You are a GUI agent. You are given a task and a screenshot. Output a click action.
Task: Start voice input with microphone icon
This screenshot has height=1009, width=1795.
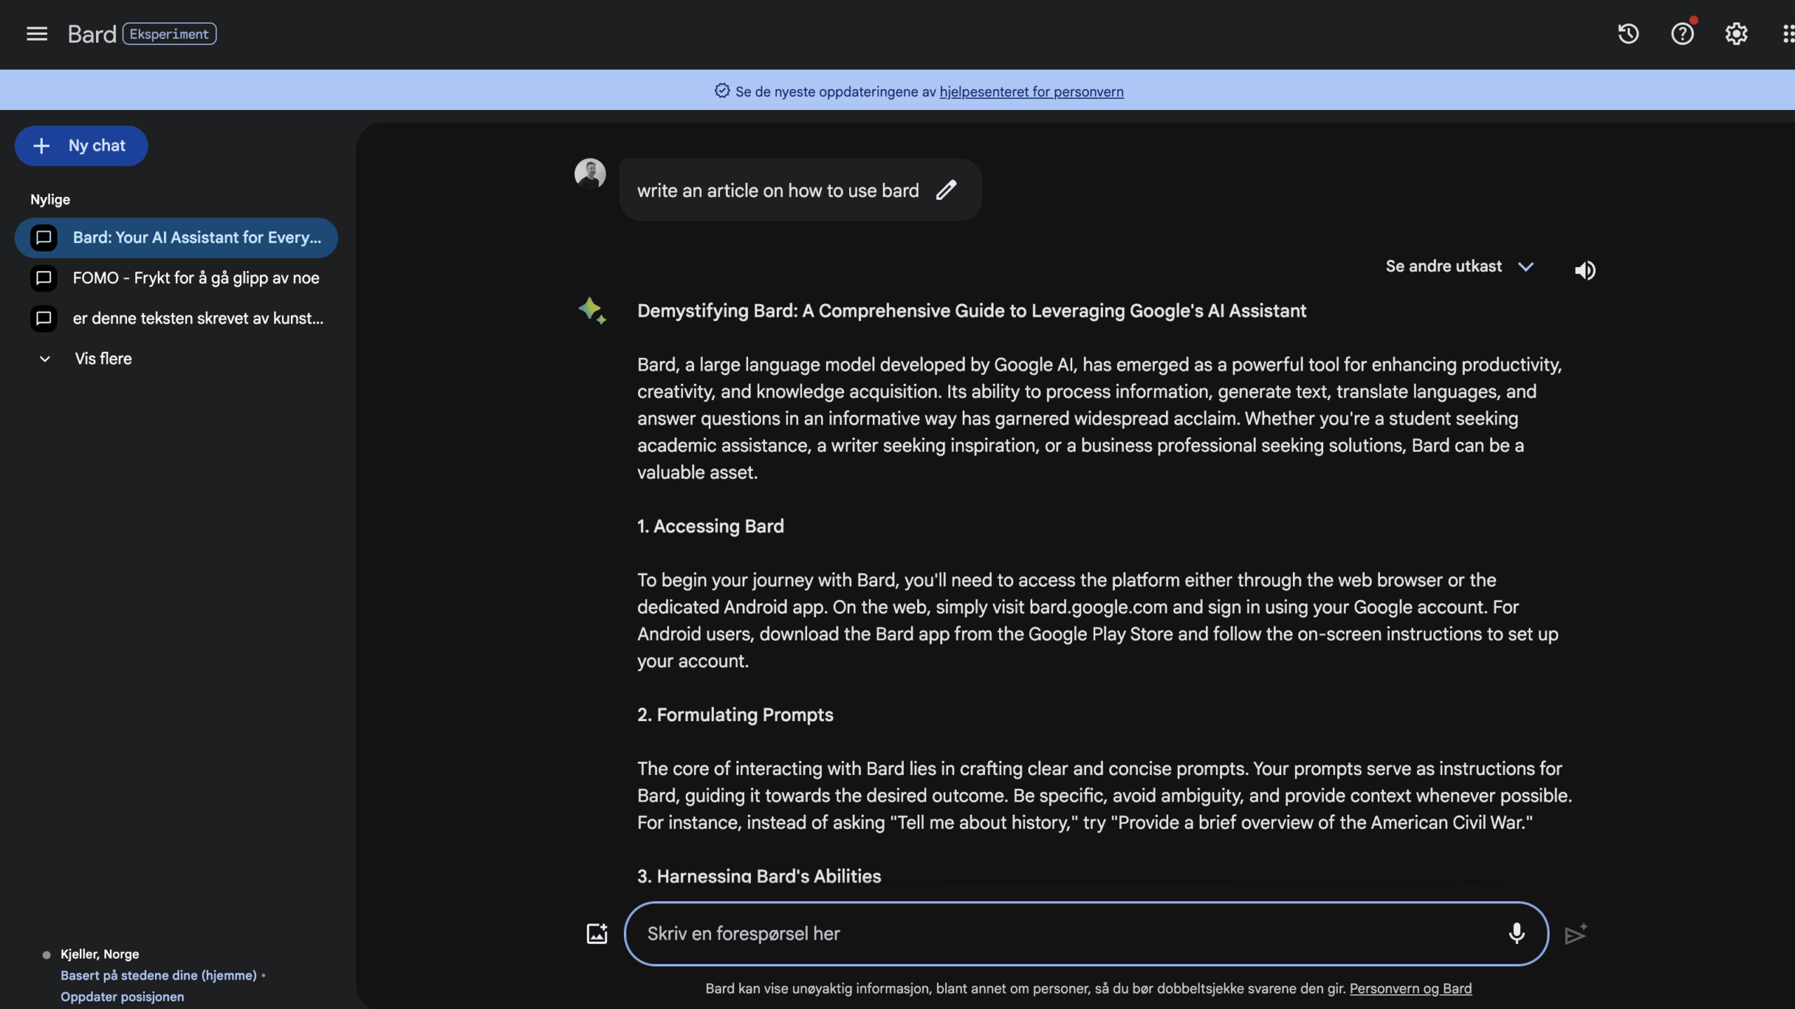tap(1517, 933)
